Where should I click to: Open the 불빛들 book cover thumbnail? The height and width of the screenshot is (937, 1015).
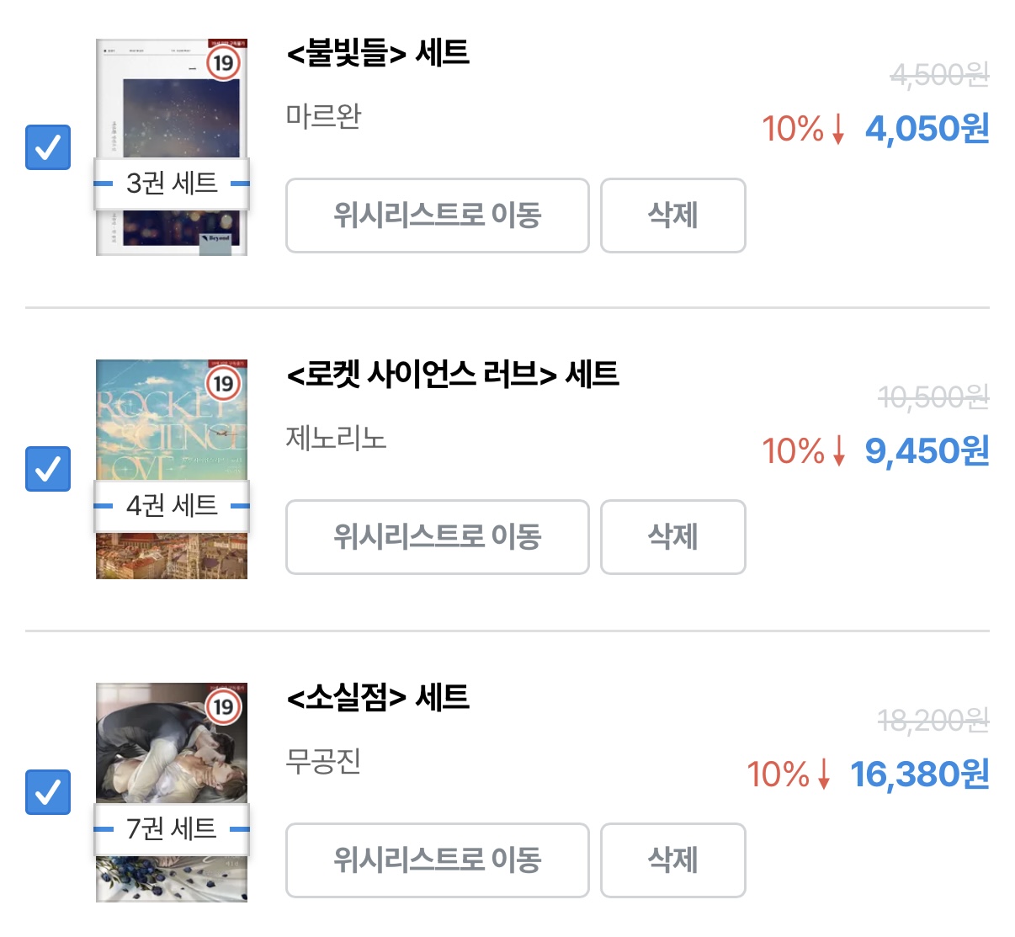[172, 101]
